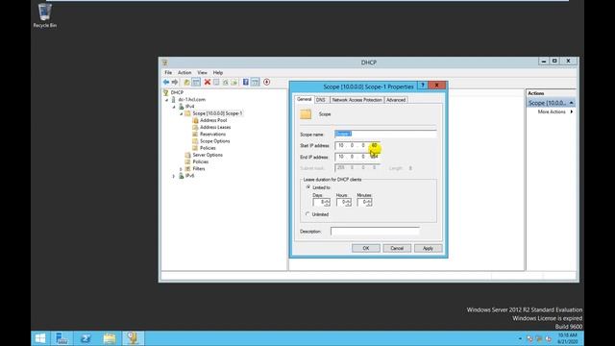Select the IPv4 node in tree

click(x=190, y=107)
